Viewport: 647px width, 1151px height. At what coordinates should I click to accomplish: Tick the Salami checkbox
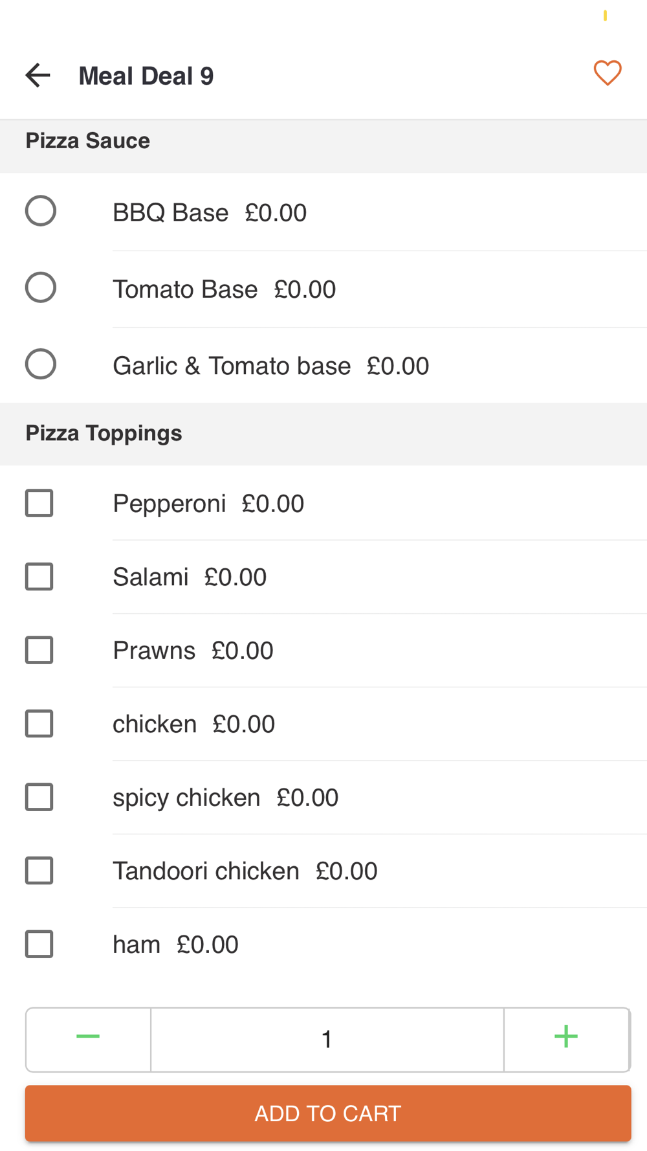point(39,577)
